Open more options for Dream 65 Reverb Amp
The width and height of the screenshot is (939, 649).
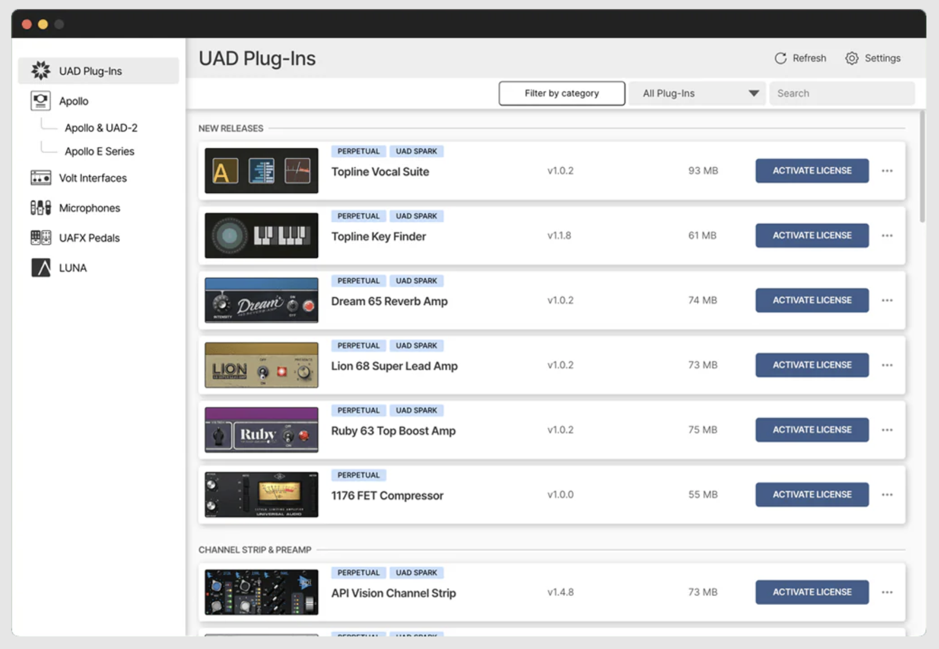[x=887, y=300]
